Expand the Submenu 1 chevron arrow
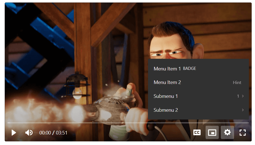The width and height of the screenshot is (255, 145). [x=243, y=96]
